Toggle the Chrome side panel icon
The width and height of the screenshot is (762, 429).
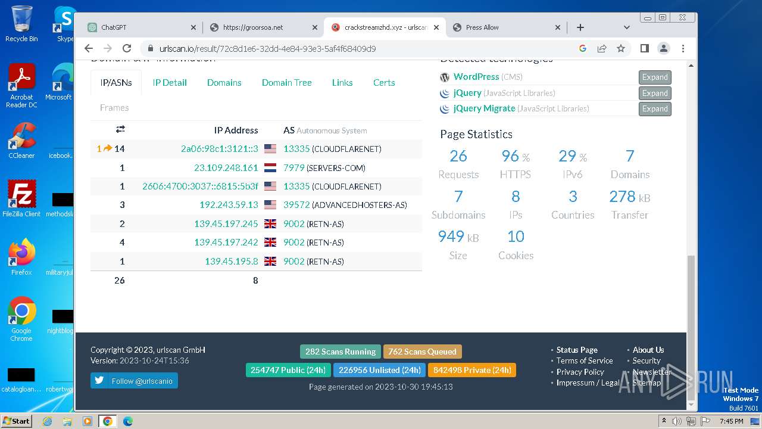[645, 48]
